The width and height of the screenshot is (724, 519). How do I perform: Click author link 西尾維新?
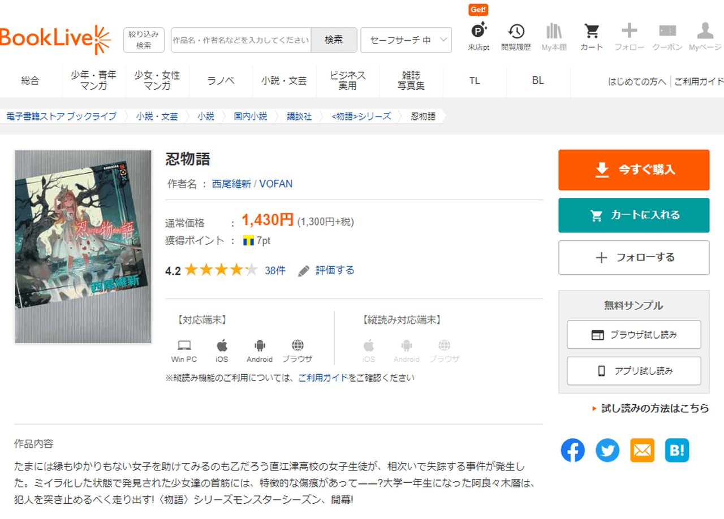coord(231,184)
